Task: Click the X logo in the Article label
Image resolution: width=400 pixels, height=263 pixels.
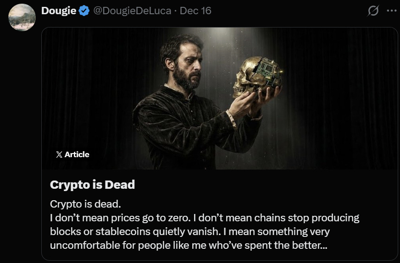Action: [x=59, y=154]
